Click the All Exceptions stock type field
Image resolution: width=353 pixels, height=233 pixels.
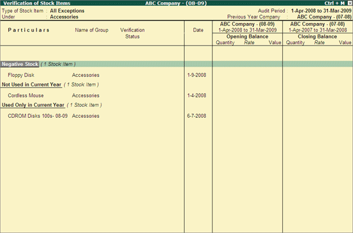click(67, 11)
